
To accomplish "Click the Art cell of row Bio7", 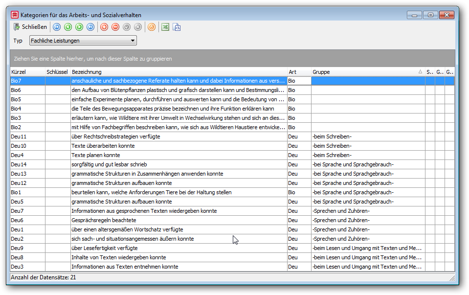I will pos(299,81).
